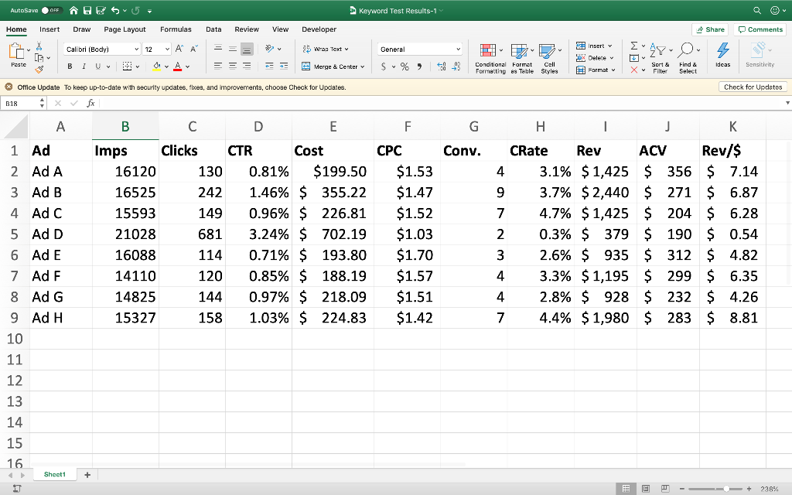Open the Formulas tab

tap(176, 29)
